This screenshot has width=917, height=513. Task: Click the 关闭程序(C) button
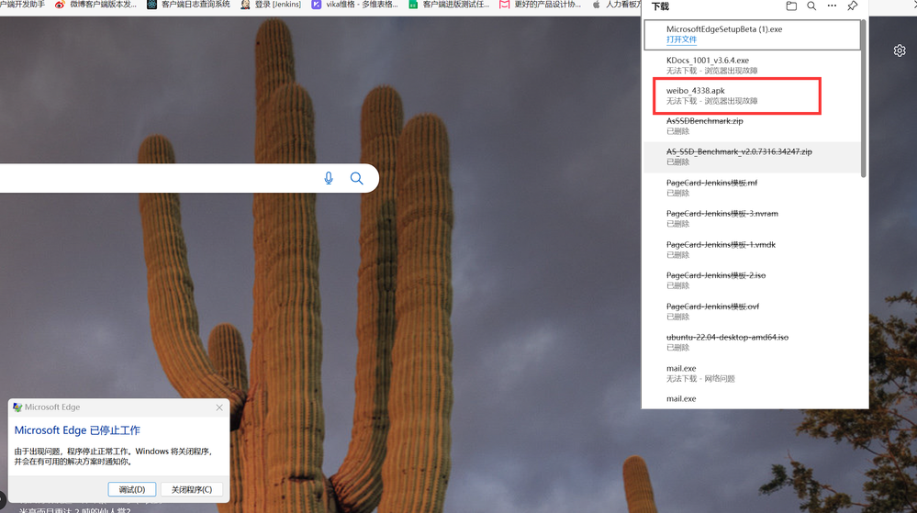(192, 489)
